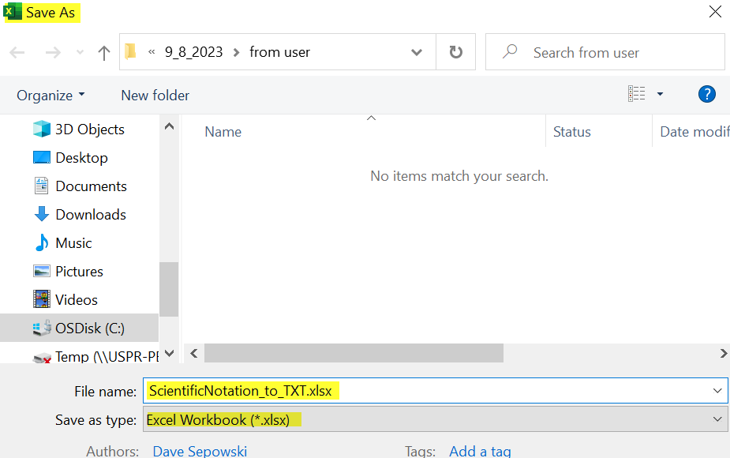
Task: Open the file name history dropdown
Action: (x=717, y=391)
